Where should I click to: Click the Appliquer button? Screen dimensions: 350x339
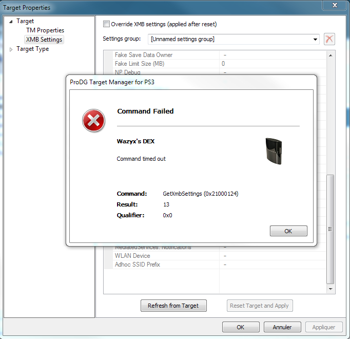[x=324, y=327]
